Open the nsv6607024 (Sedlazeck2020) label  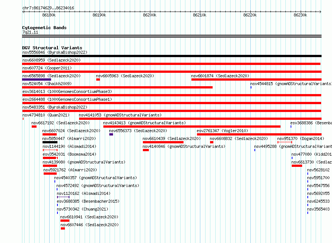point(71,131)
